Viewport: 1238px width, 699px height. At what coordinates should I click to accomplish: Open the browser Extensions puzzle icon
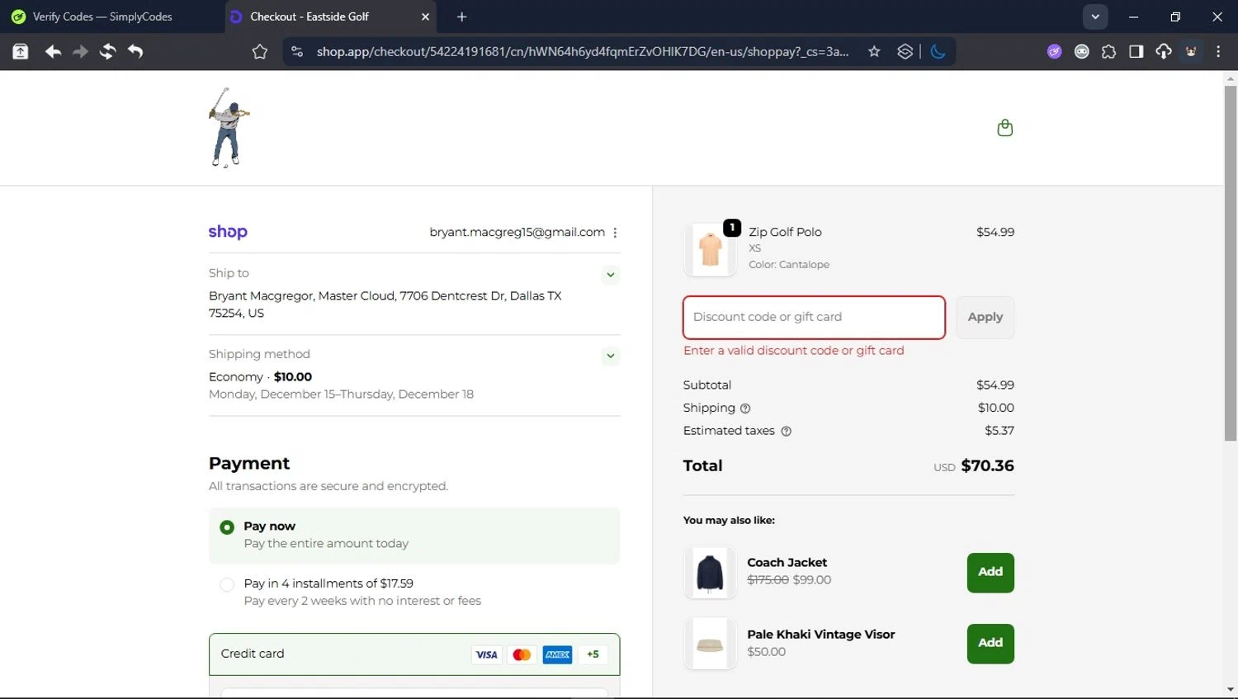coord(1108,51)
